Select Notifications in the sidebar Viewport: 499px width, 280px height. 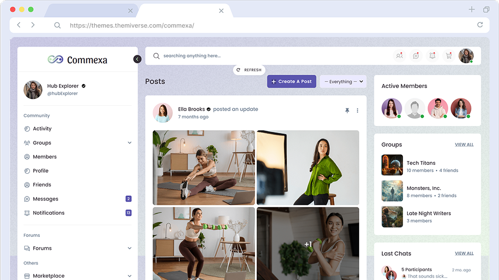49,213
